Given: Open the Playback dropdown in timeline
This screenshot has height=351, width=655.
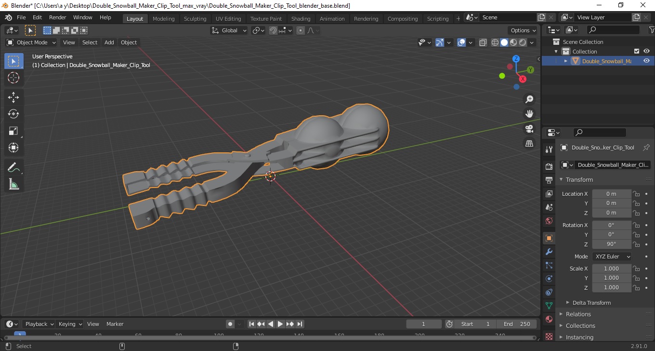Looking at the screenshot, I should tap(39, 324).
